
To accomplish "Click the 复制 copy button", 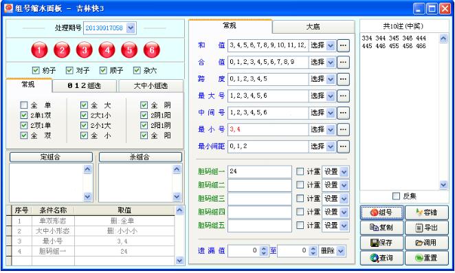I will coord(382,228).
